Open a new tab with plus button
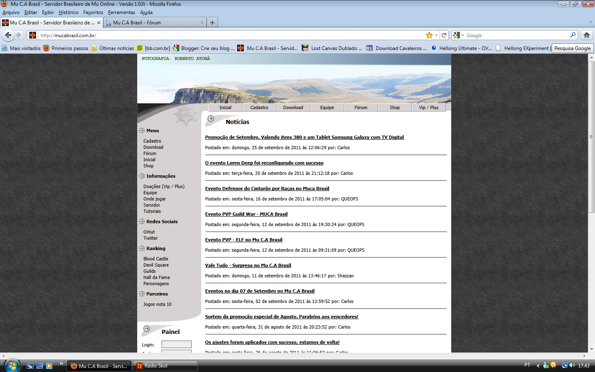 click(x=212, y=23)
